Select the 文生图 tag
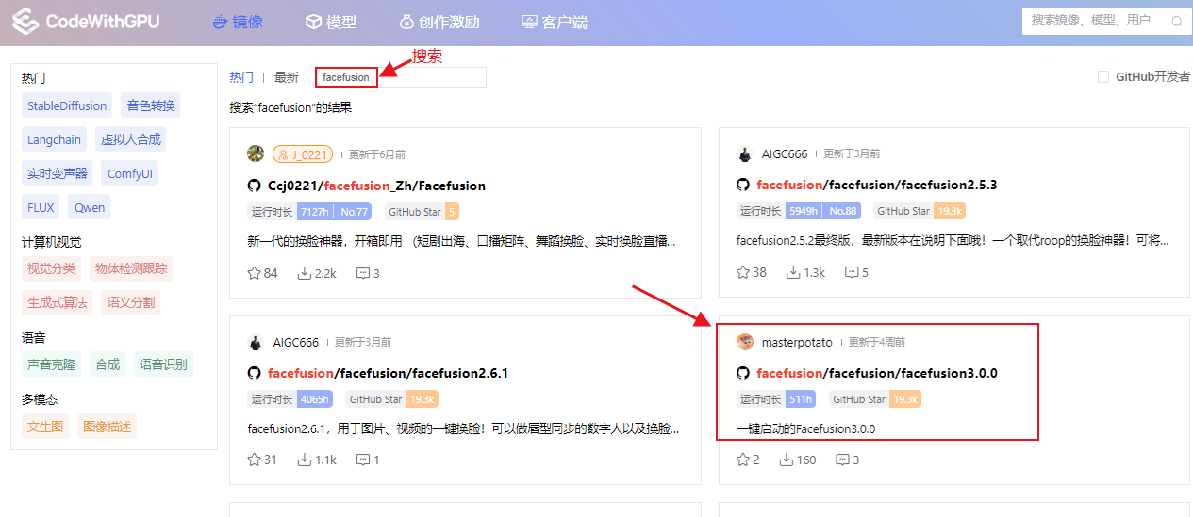Image resolution: width=1193 pixels, height=517 pixels. coord(45,427)
